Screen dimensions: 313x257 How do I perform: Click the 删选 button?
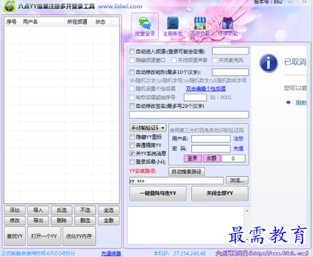pyautogui.click(x=85, y=220)
